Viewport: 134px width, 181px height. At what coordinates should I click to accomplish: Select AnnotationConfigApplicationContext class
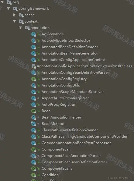tap(74, 60)
